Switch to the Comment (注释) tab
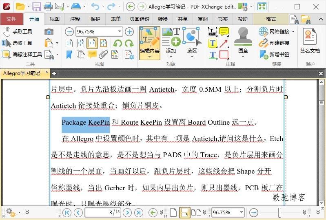 tap(75, 19)
